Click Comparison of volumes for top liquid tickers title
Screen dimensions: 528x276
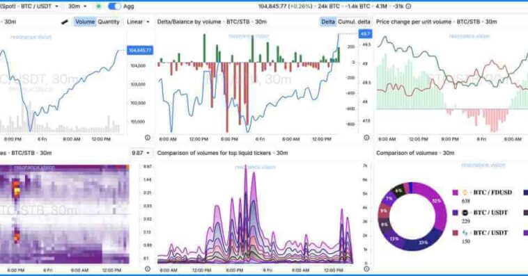[x=222, y=153]
